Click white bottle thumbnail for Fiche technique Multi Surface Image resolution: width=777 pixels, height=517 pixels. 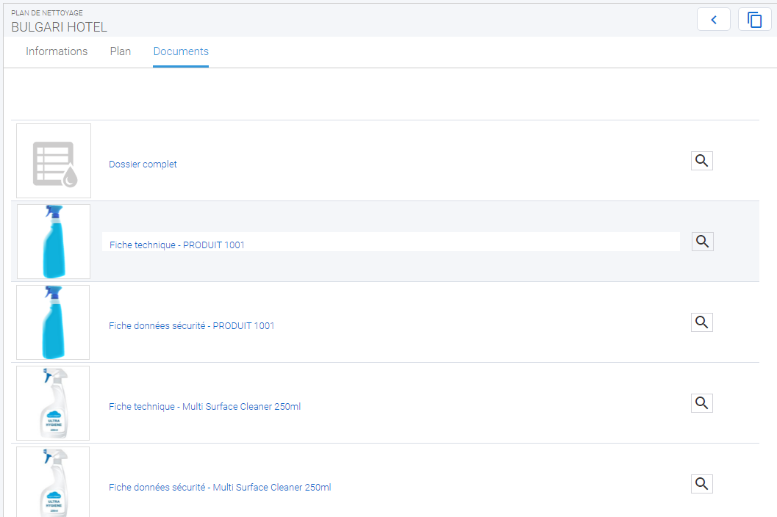tap(54, 403)
